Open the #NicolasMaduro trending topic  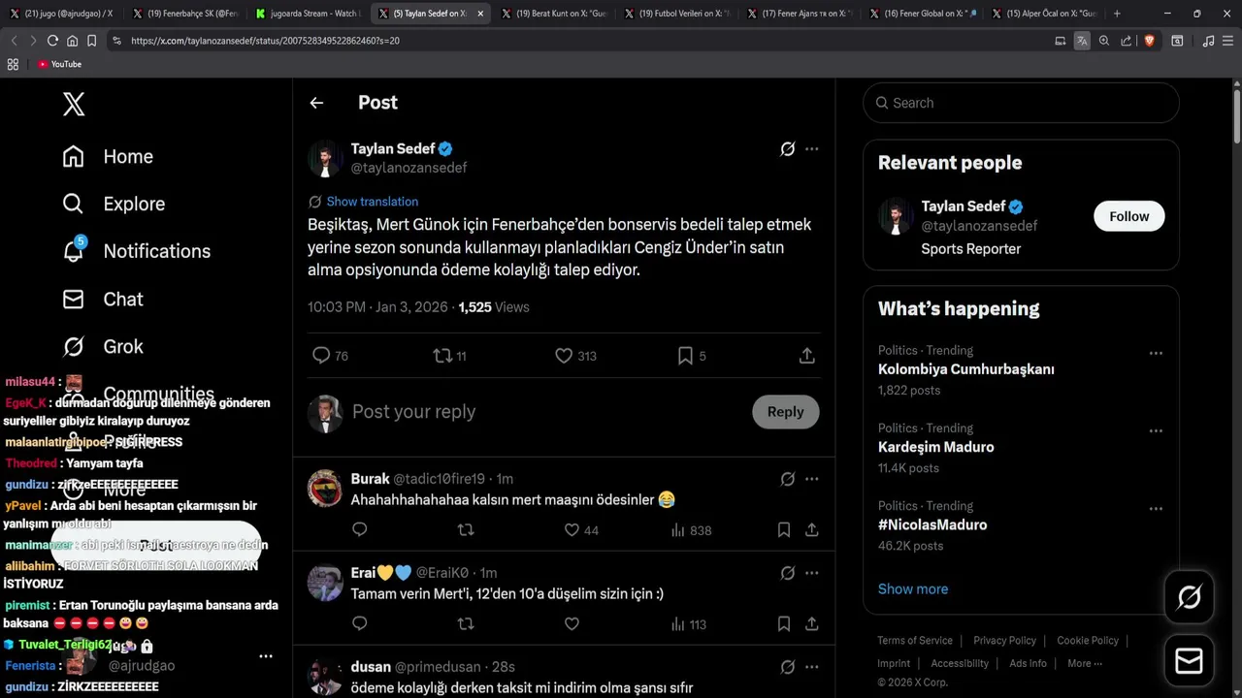tap(932, 524)
